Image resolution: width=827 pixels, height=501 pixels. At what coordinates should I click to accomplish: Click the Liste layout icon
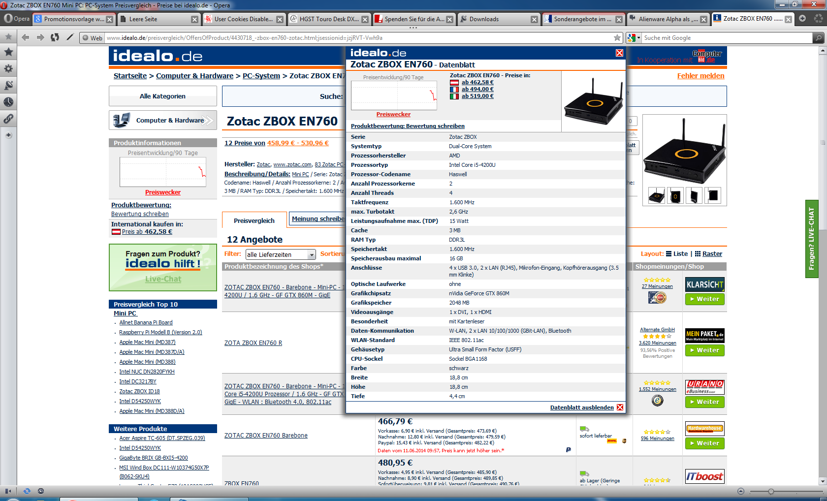pos(668,254)
